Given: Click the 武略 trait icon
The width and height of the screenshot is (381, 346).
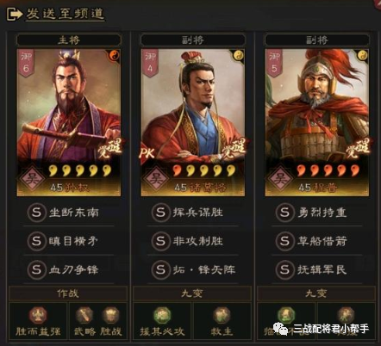Looking at the screenshot, I should point(84,315).
